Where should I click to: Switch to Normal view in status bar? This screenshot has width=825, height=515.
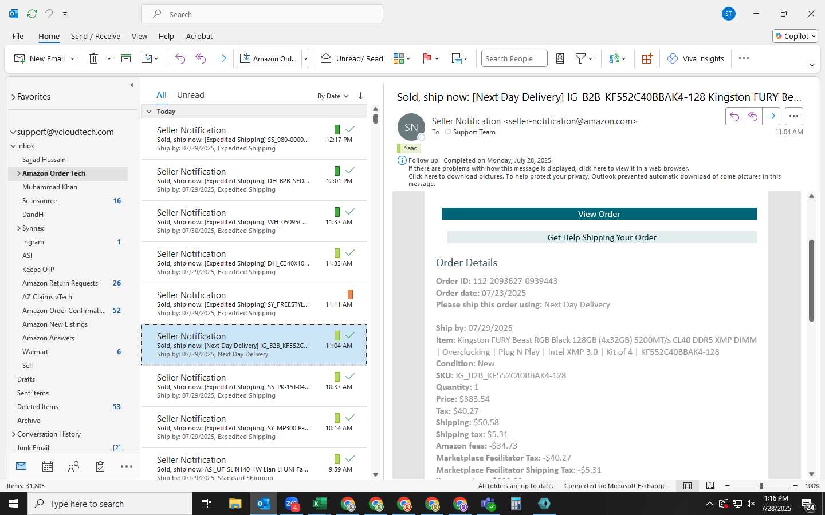pyautogui.click(x=687, y=486)
